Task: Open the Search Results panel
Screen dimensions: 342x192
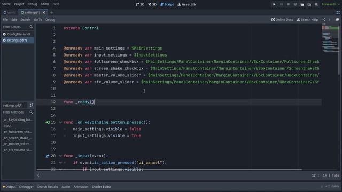Action: [x=48, y=187]
